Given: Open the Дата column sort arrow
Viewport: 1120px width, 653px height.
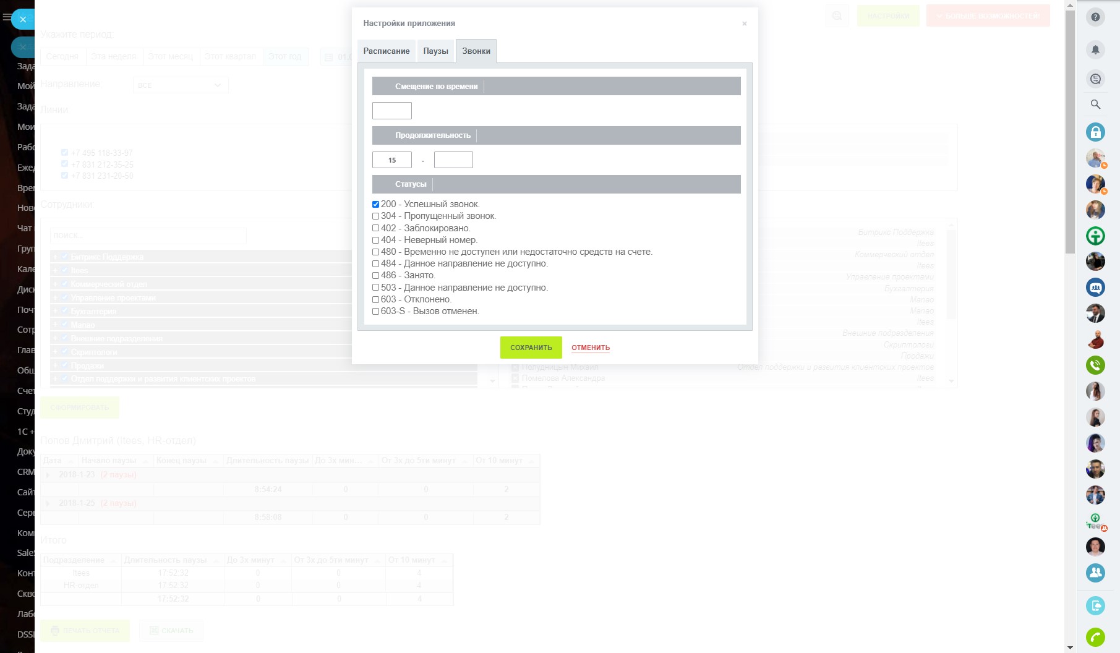Looking at the screenshot, I should 71,461.
